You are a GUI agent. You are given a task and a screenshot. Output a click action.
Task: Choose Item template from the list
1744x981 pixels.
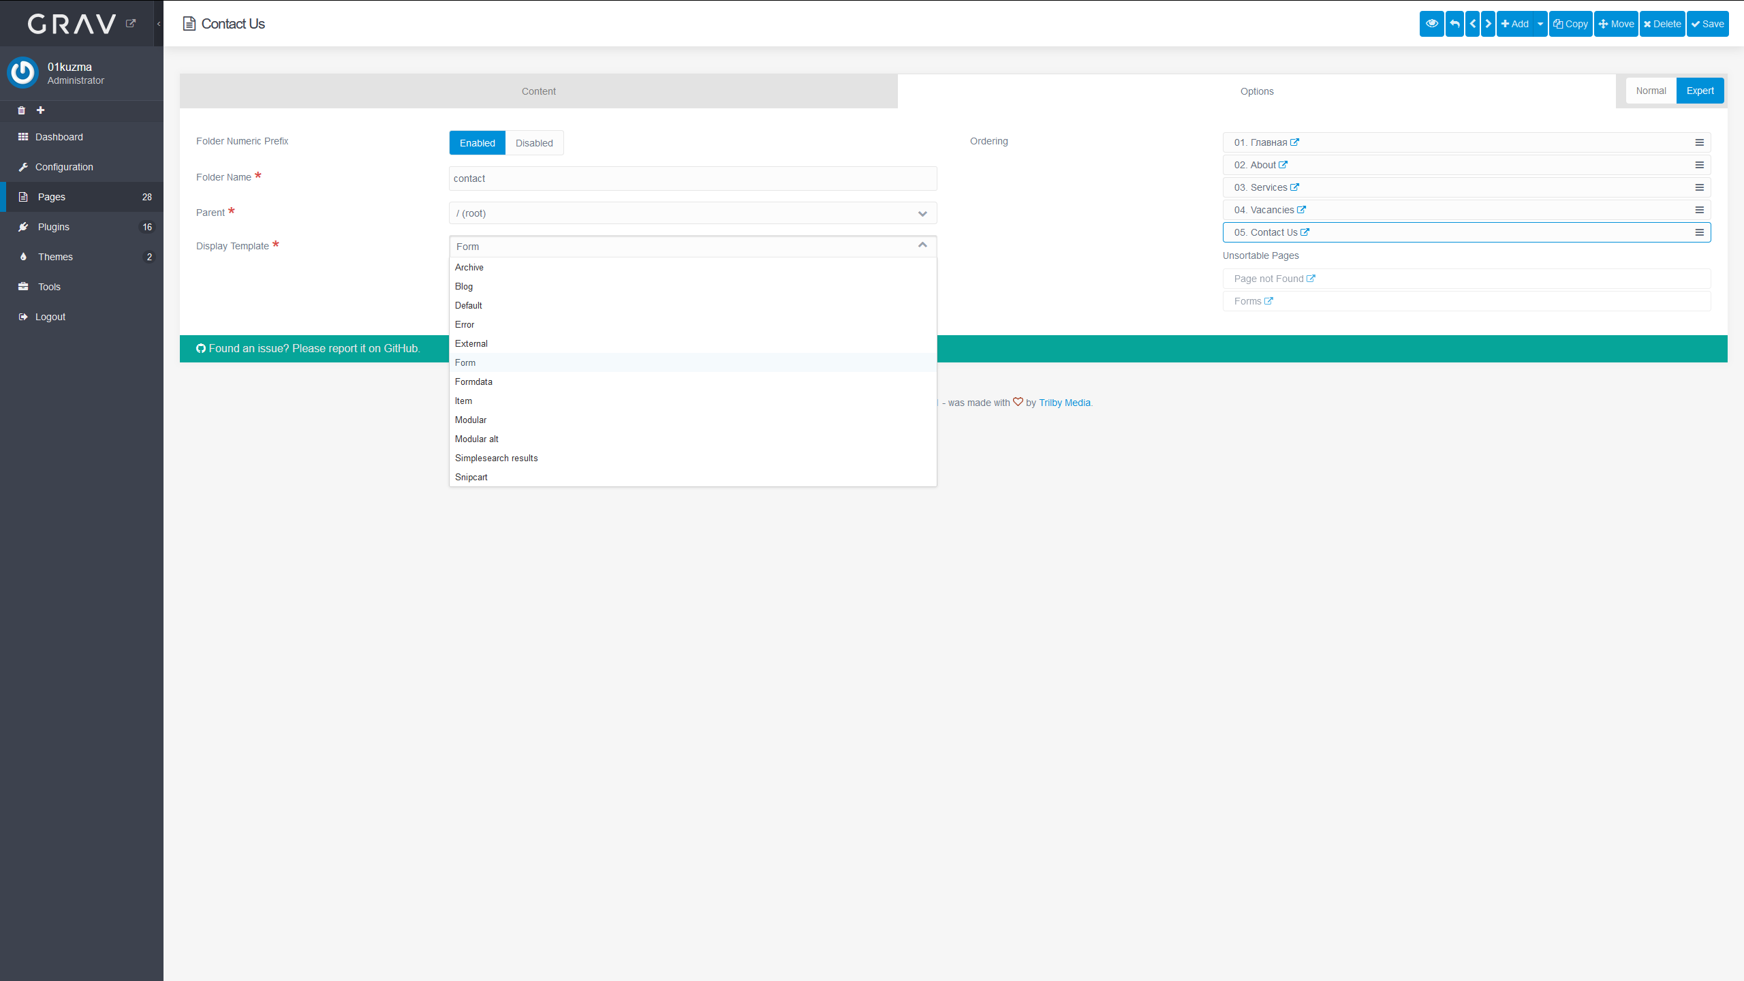pos(693,401)
